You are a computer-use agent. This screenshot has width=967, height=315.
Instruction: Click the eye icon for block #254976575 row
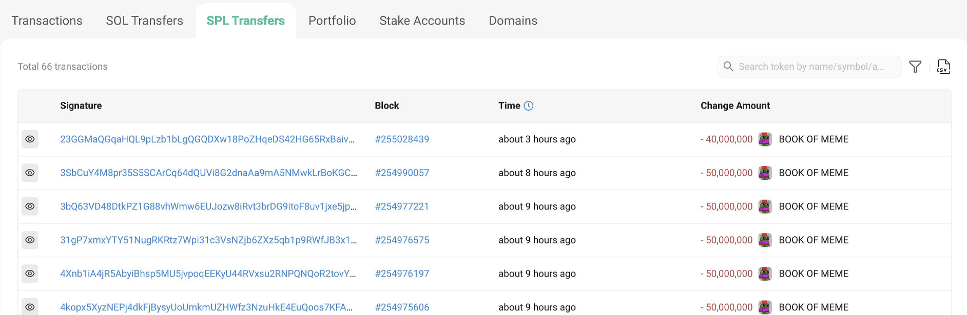(x=30, y=240)
